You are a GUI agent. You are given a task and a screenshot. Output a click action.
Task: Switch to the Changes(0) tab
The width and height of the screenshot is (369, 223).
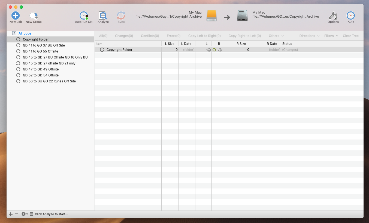pos(124,36)
